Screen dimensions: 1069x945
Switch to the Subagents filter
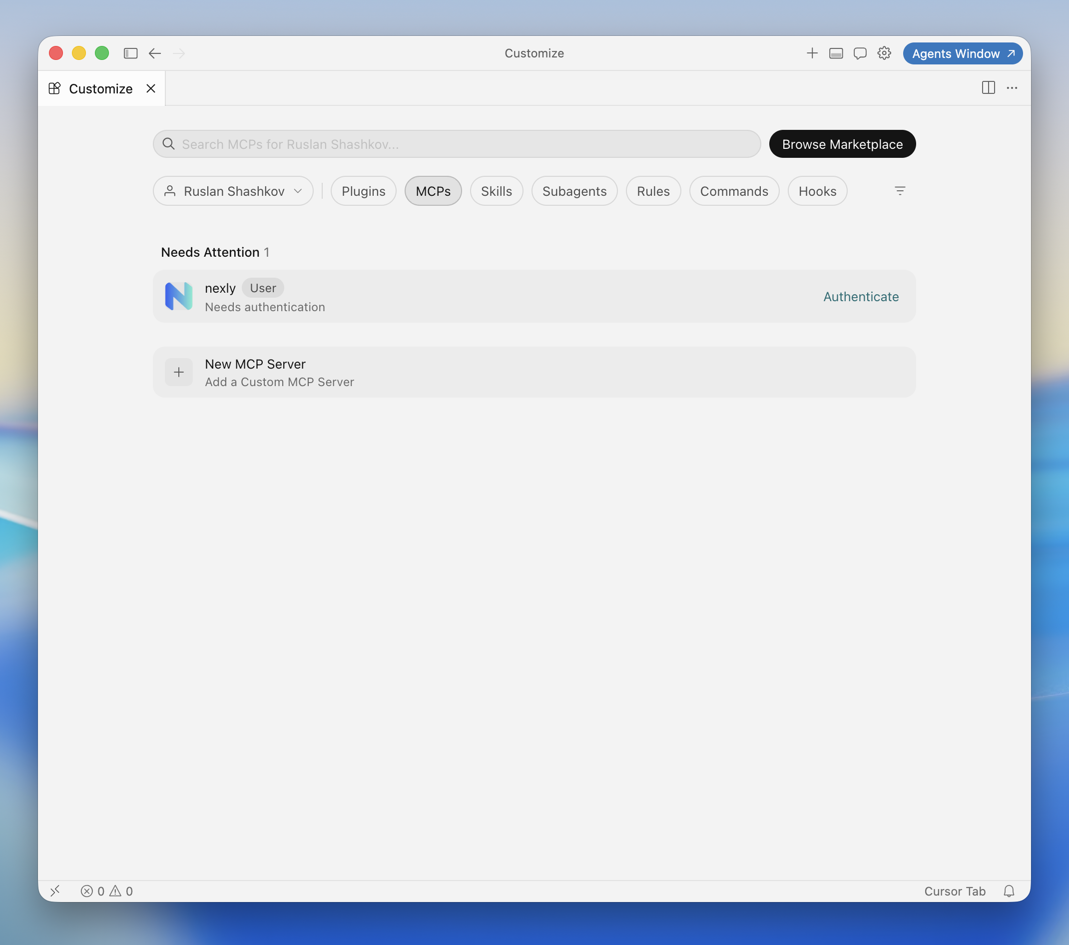(x=574, y=191)
